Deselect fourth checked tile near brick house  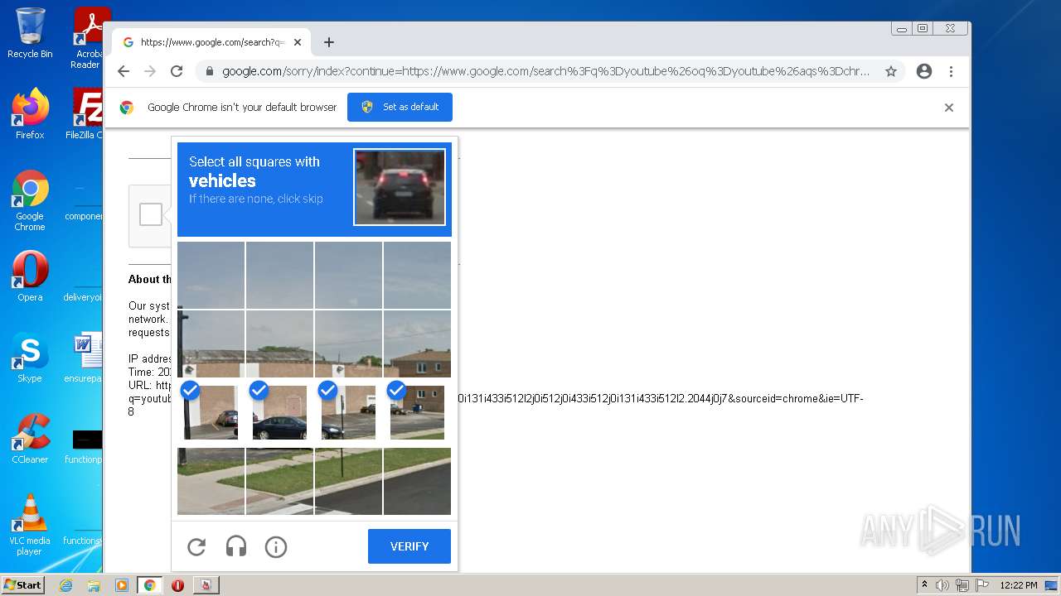coord(417,412)
